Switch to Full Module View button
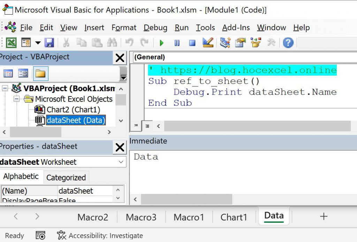This screenshot has width=357, height=242. [x=147, y=126]
